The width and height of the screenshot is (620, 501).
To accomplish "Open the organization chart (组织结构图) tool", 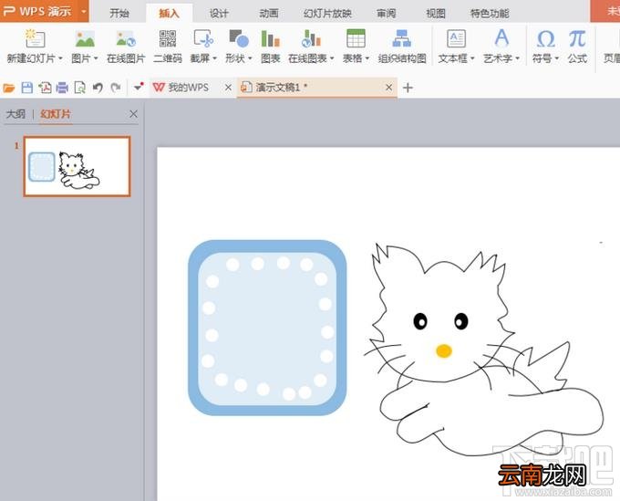I will pos(402,47).
